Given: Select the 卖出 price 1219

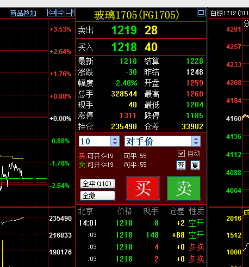Looking at the screenshot, I should 124,30.
